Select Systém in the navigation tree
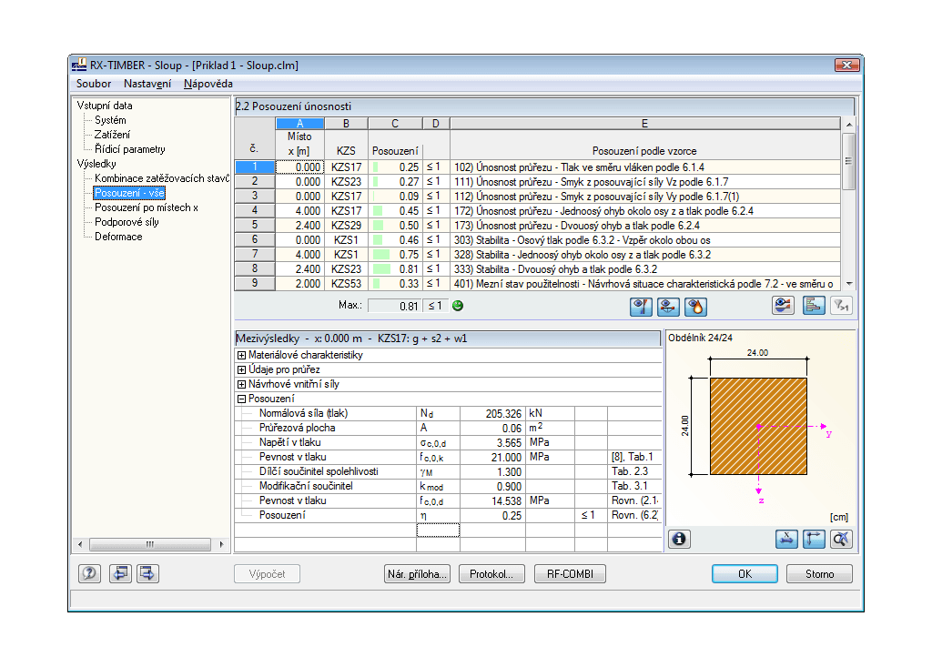Viewport: 932px width, 667px height. 110,120
